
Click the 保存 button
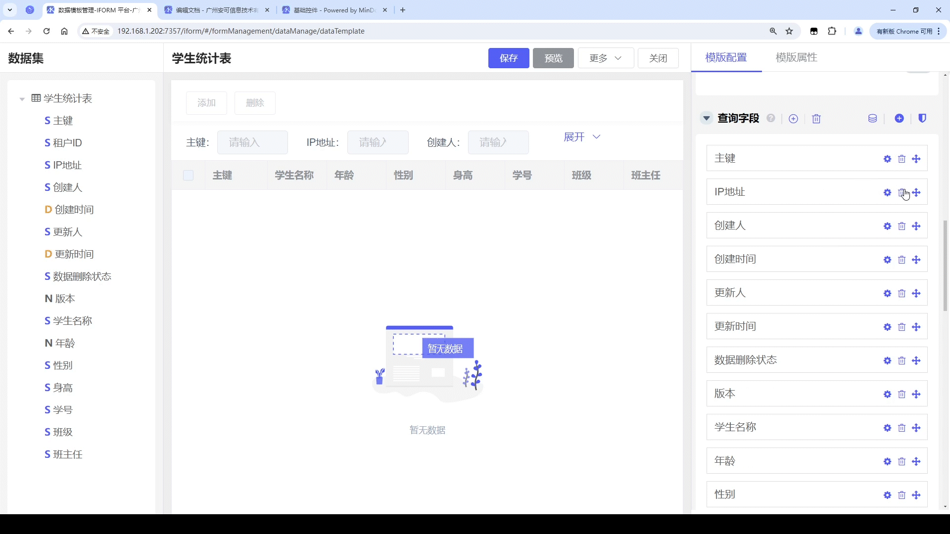click(508, 58)
